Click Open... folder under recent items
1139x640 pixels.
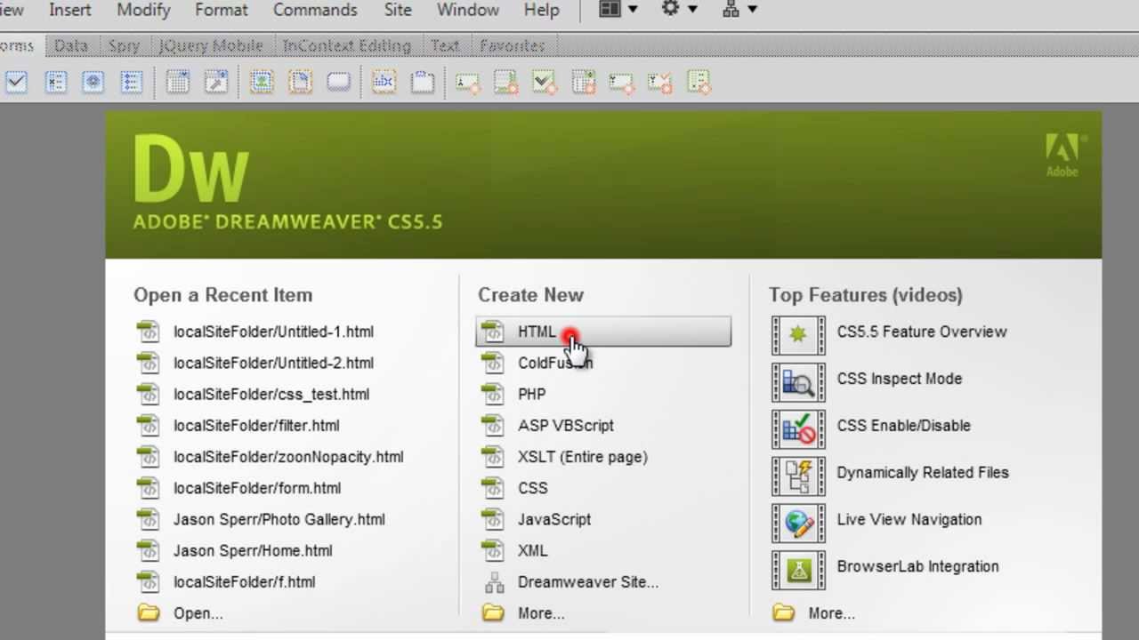pyautogui.click(x=198, y=613)
